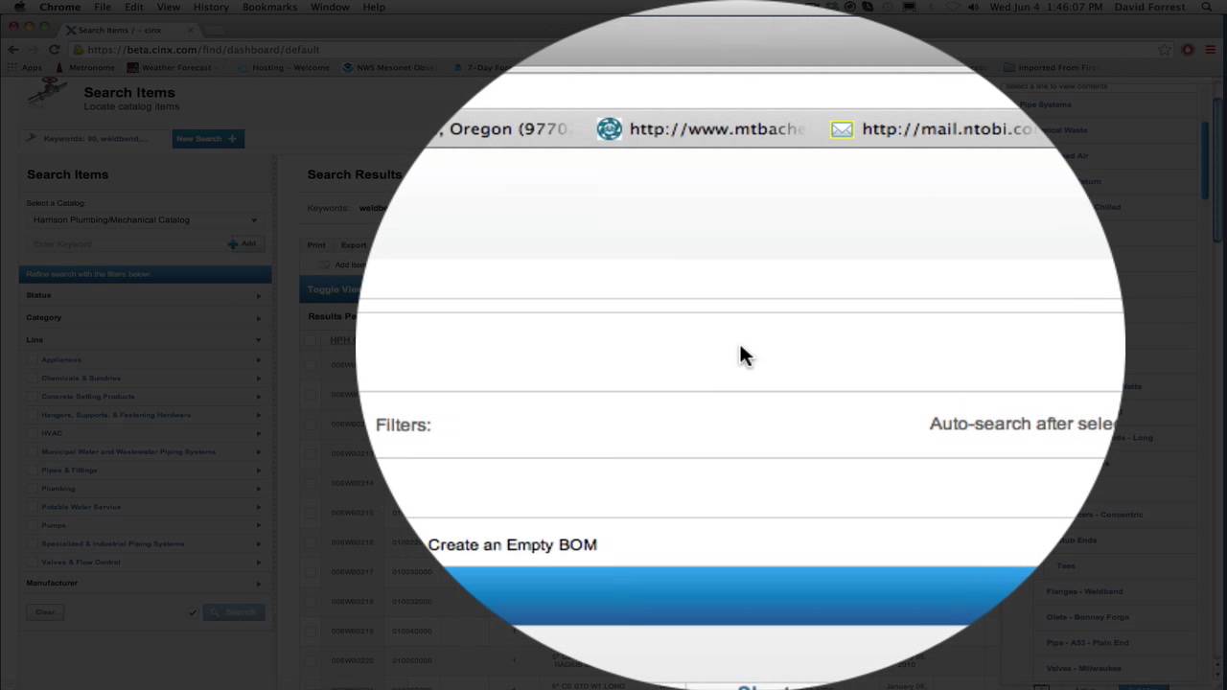Click Export in the results toolbar
This screenshot has width=1227, height=690.
click(x=353, y=245)
